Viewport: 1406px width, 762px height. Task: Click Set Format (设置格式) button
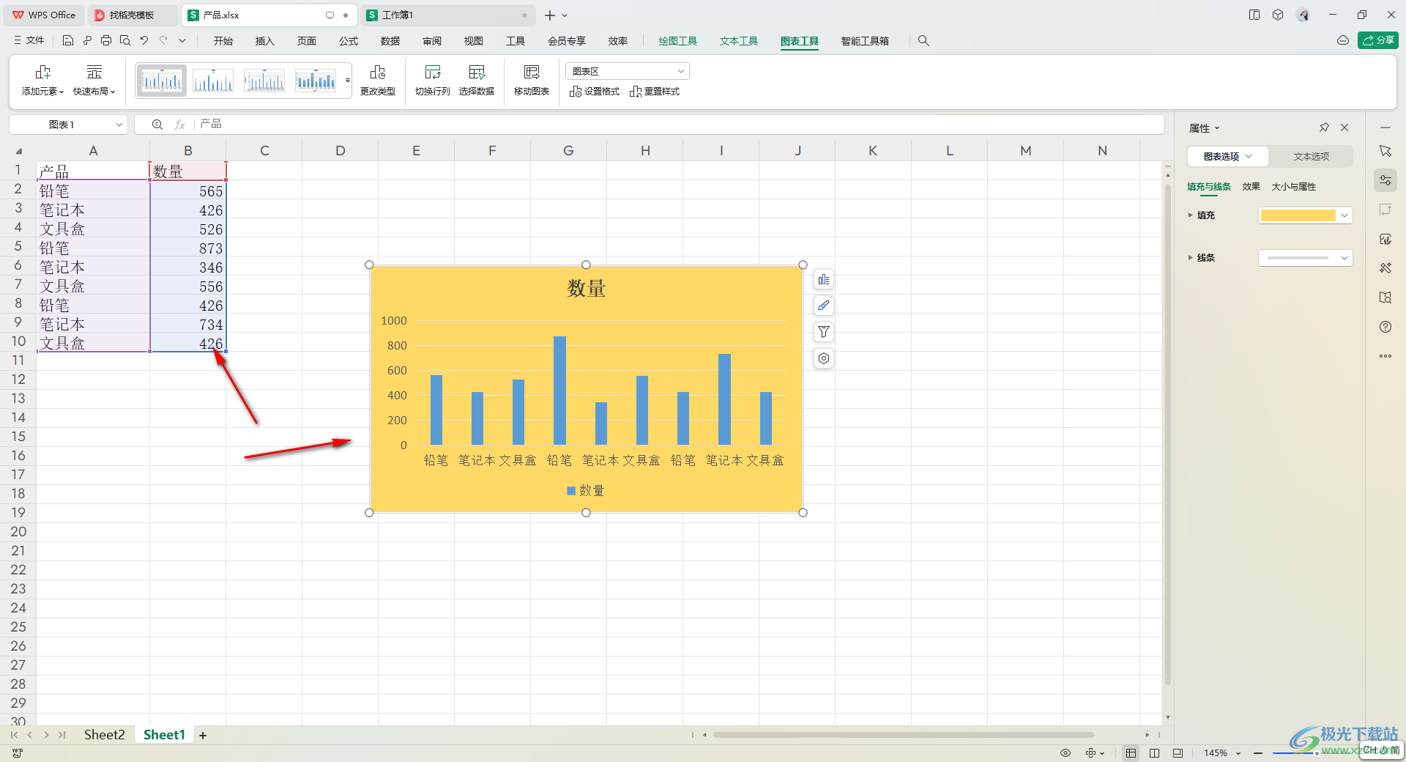click(x=595, y=92)
